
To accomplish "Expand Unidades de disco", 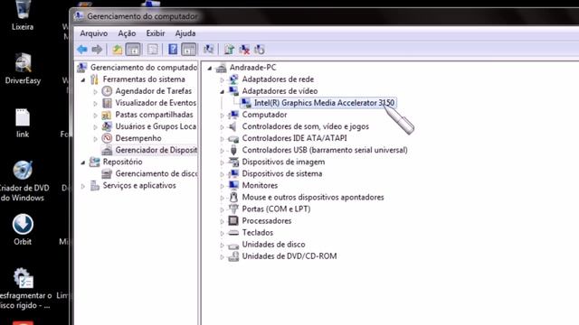I will [222, 245].
